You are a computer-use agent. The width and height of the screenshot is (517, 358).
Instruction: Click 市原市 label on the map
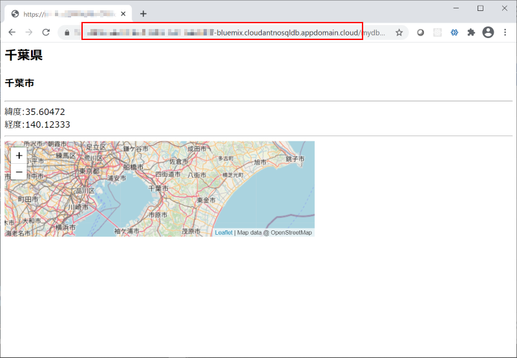158,215
